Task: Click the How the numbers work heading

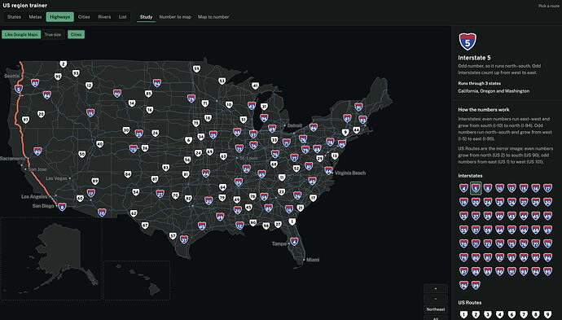Action: [484, 110]
